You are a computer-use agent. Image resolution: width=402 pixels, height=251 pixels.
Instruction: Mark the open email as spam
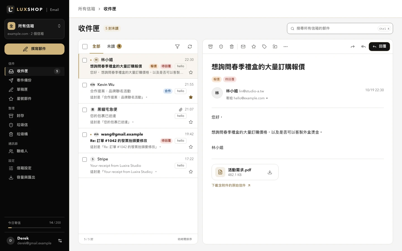pos(221,47)
